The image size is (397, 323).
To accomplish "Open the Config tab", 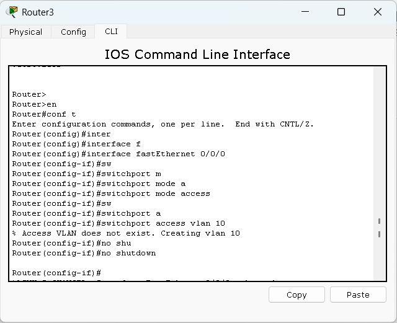I will coord(73,32).
